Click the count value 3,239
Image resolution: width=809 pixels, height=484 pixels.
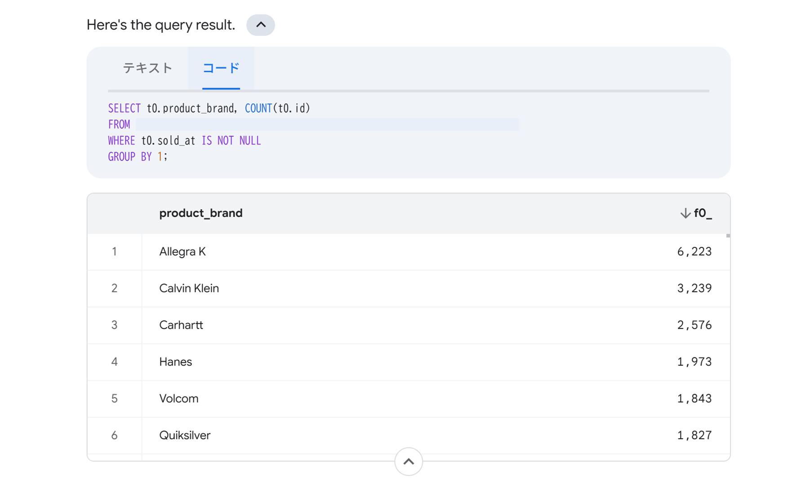(x=694, y=288)
